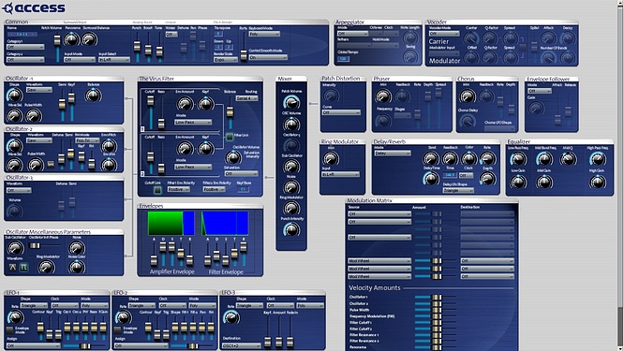Open the Filter1 Env Polarity dropdown
The image size is (624, 351).
pyautogui.click(x=178, y=190)
